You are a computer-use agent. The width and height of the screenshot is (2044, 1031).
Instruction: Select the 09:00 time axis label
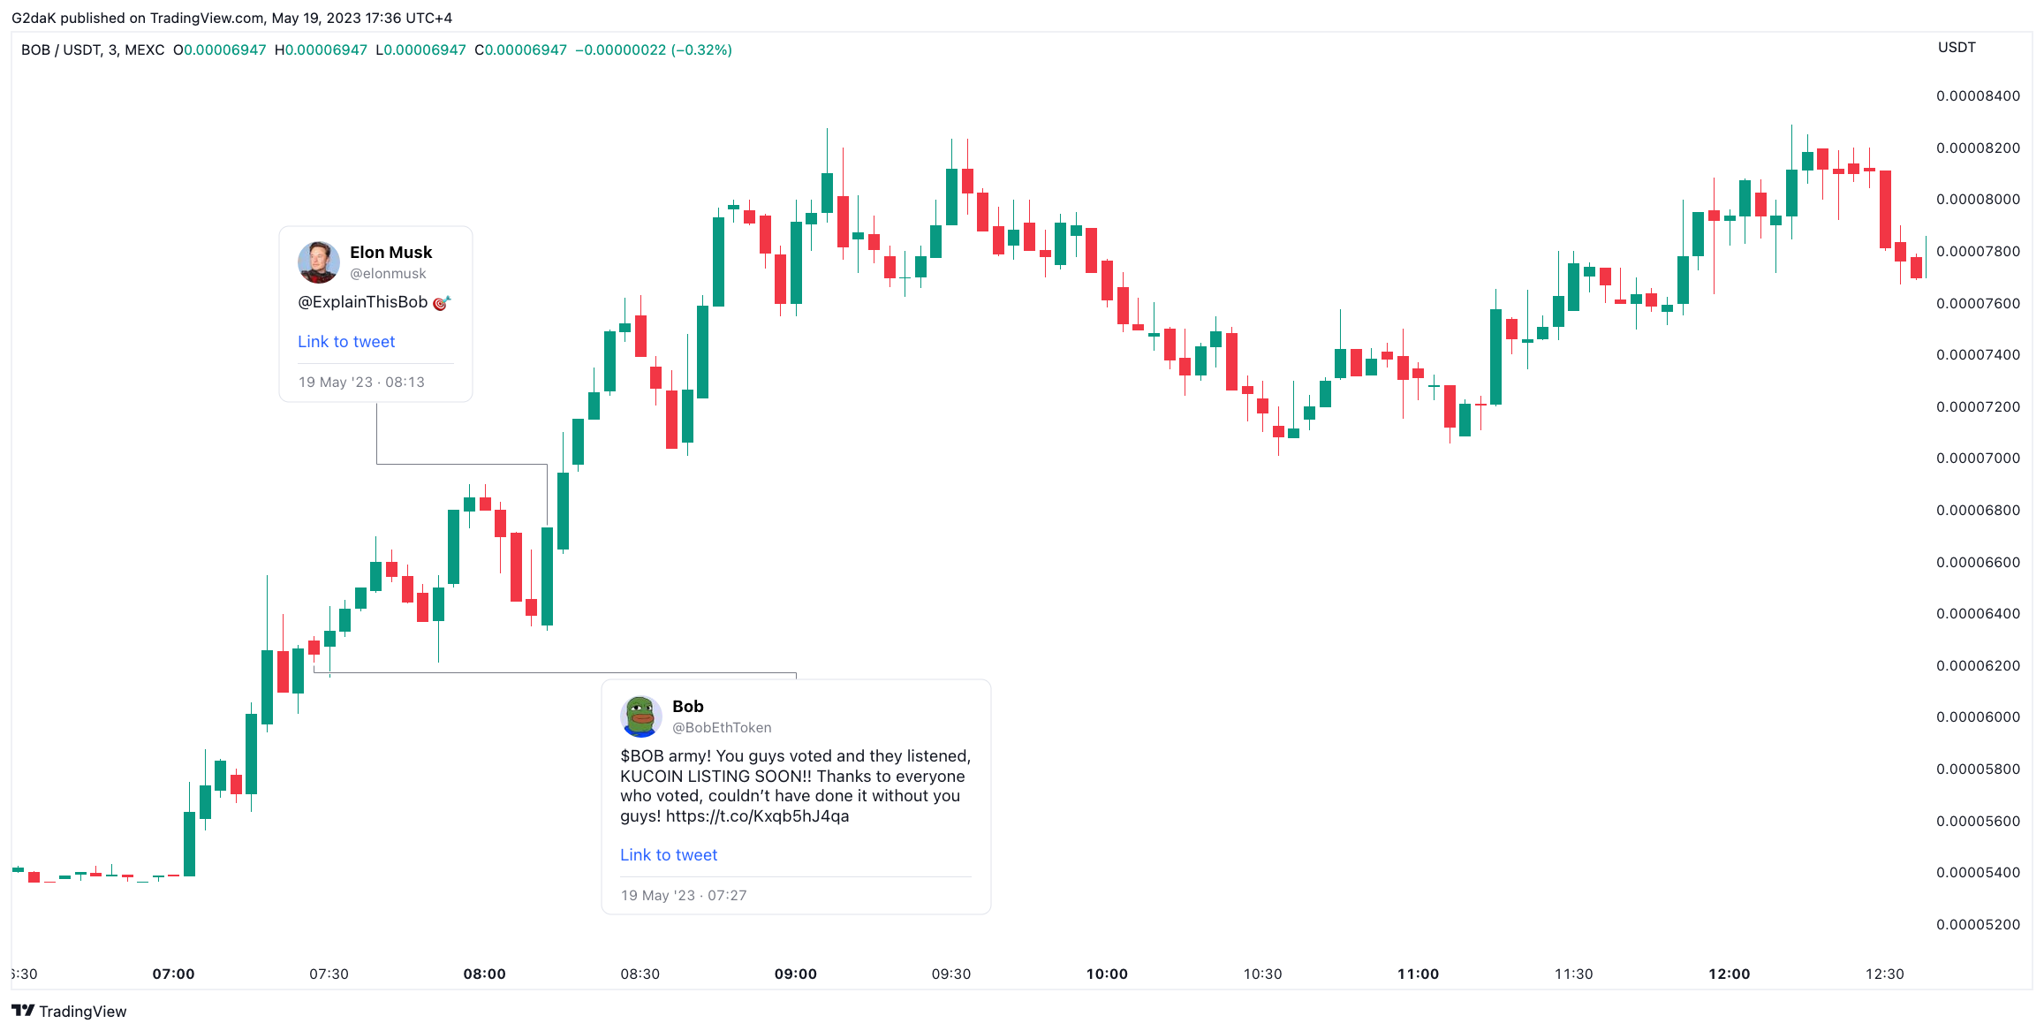796,974
